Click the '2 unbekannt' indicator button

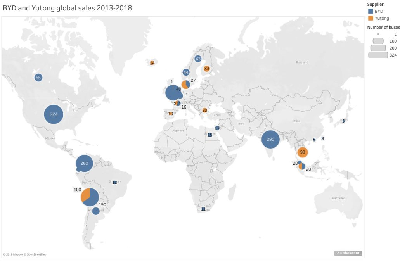pyautogui.click(x=348, y=253)
